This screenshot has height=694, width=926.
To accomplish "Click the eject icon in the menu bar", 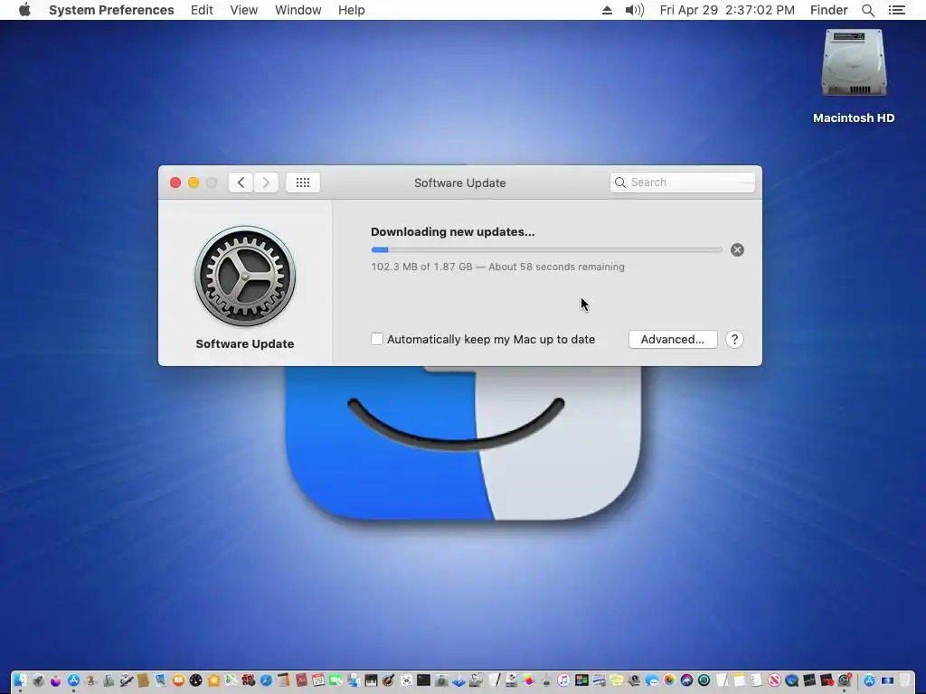I will click(x=607, y=10).
